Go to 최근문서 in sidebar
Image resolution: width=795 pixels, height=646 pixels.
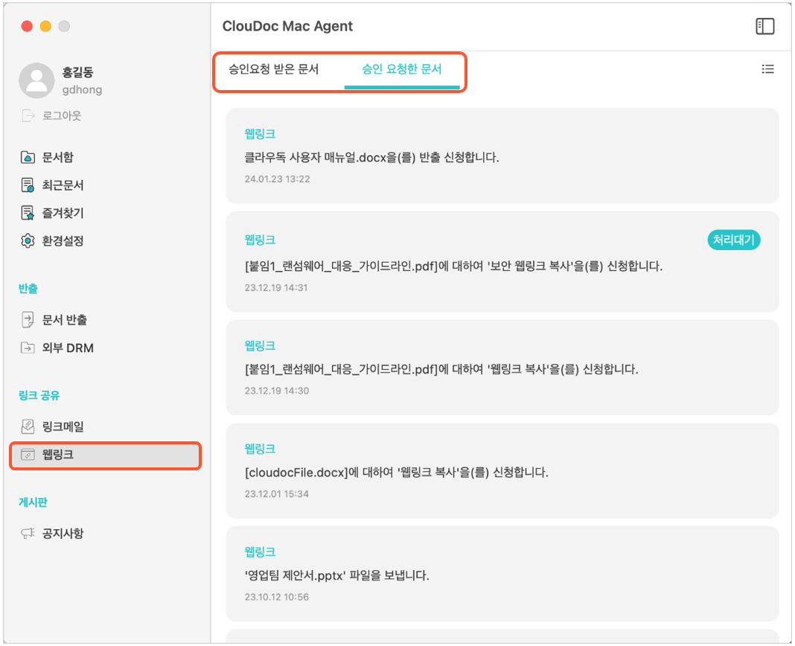click(x=63, y=185)
